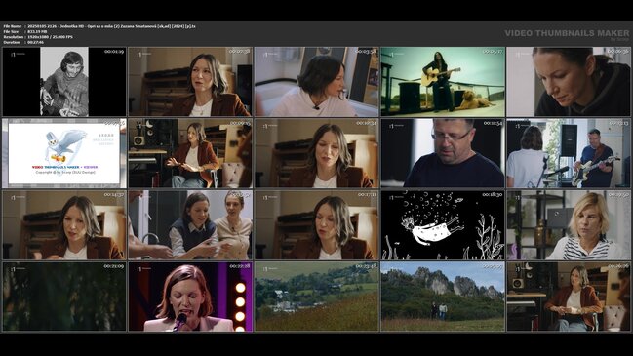633x356 pixels.
Task: Click the 00:17:11 timestamp label
Action: pyautogui.click(x=367, y=194)
